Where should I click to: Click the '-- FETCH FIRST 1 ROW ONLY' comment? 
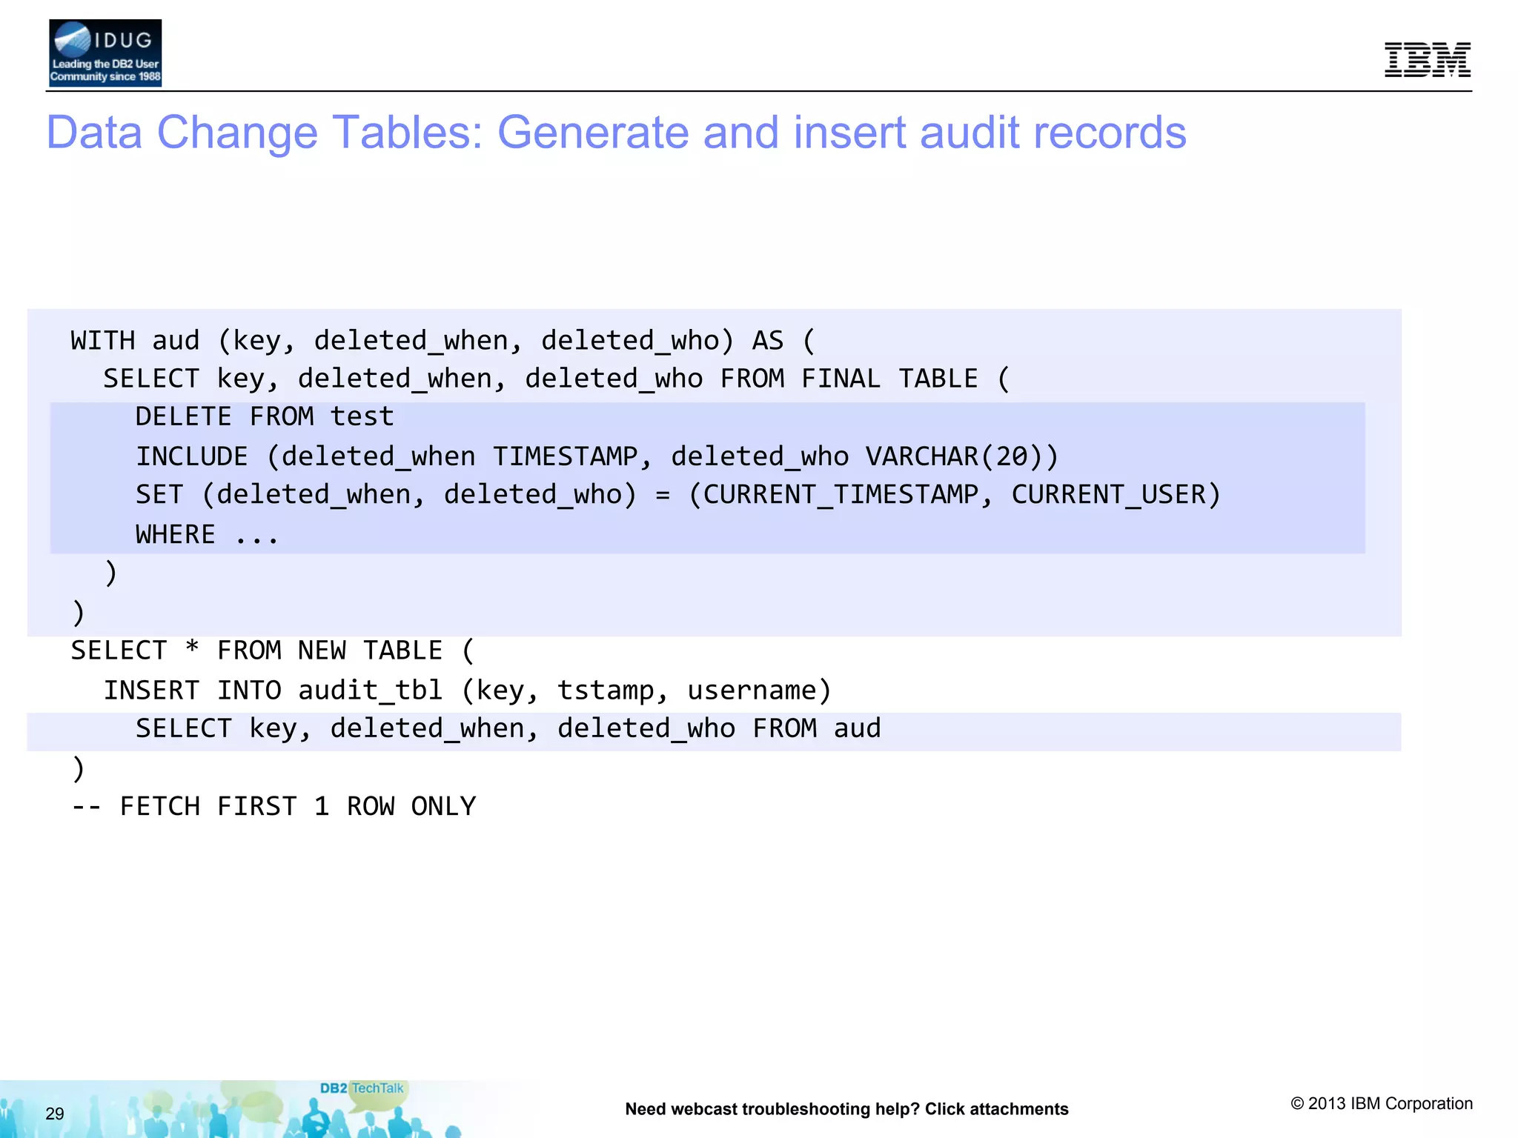click(274, 806)
